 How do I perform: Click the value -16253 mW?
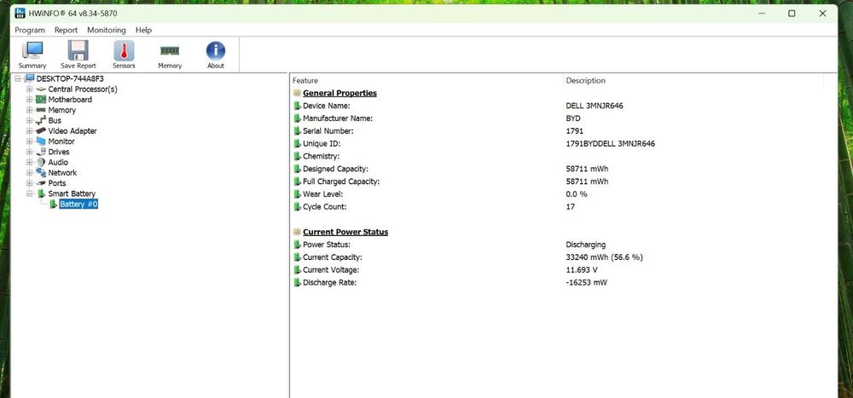coord(587,283)
